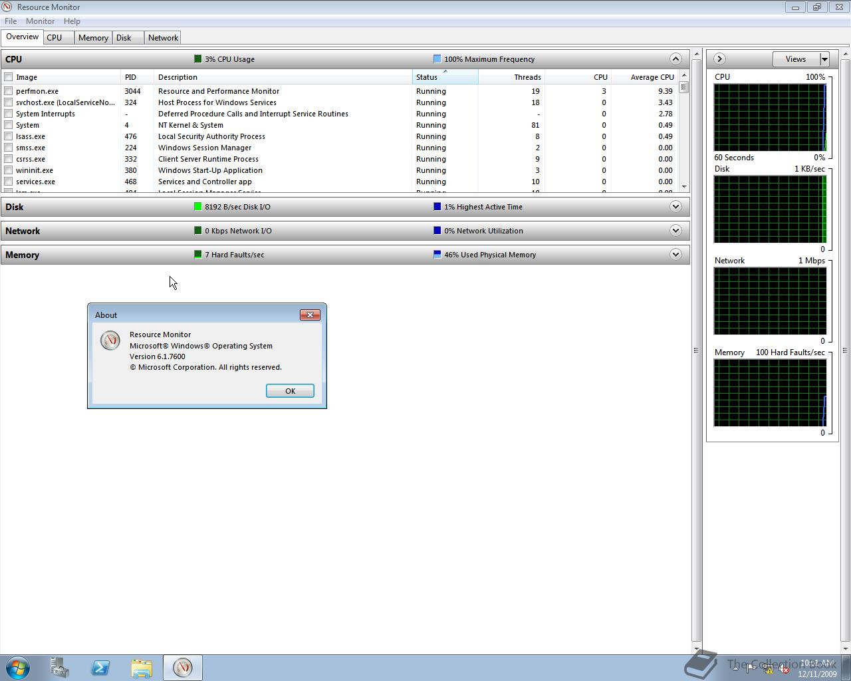Click OK in the About dialog
The width and height of the screenshot is (851, 681).
(x=290, y=391)
